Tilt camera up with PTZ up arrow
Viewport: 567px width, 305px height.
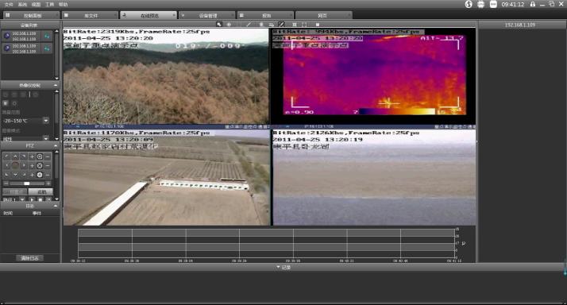point(15,156)
